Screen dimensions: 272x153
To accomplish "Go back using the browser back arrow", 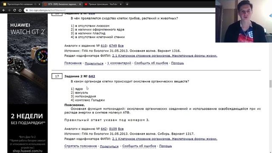I will [x=4, y=10].
